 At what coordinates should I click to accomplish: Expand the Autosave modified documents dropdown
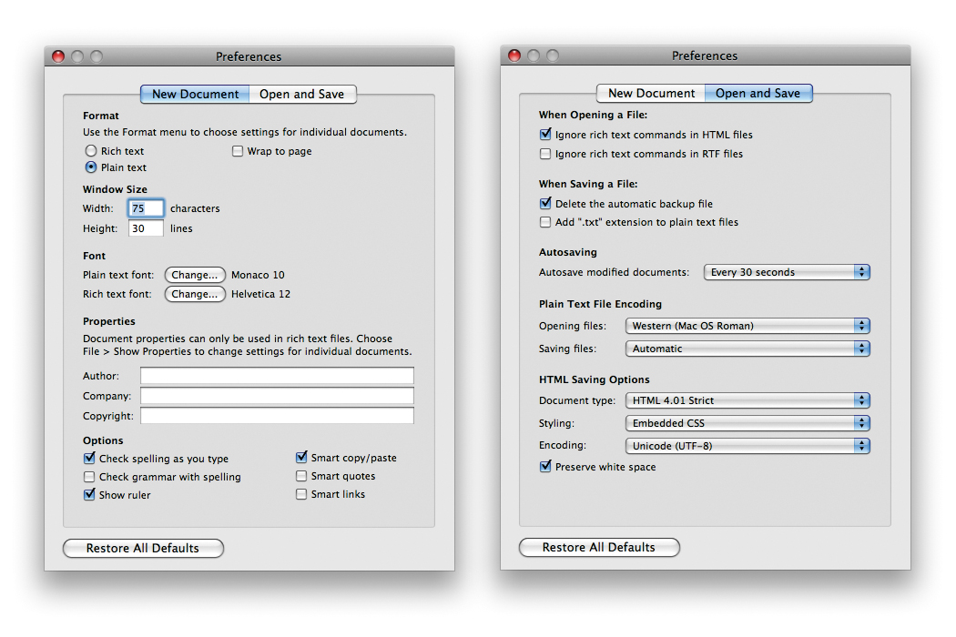click(x=787, y=272)
